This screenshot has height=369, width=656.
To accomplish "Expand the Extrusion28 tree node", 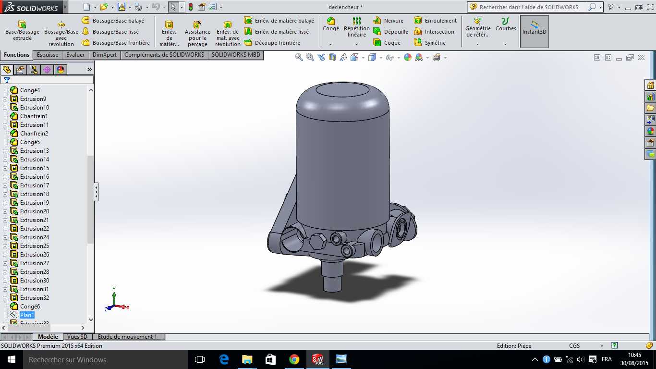I will (5, 272).
